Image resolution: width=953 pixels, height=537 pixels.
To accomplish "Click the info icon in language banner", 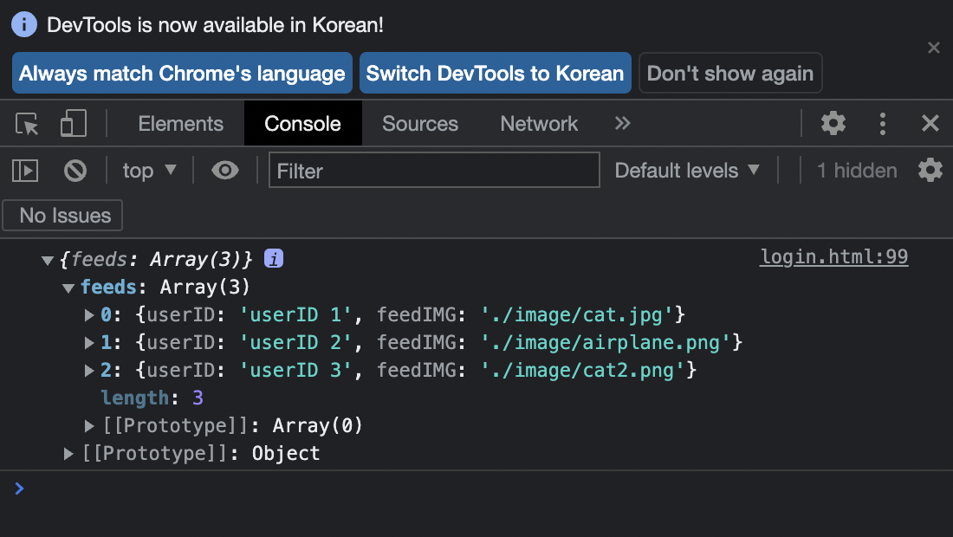I will point(24,24).
